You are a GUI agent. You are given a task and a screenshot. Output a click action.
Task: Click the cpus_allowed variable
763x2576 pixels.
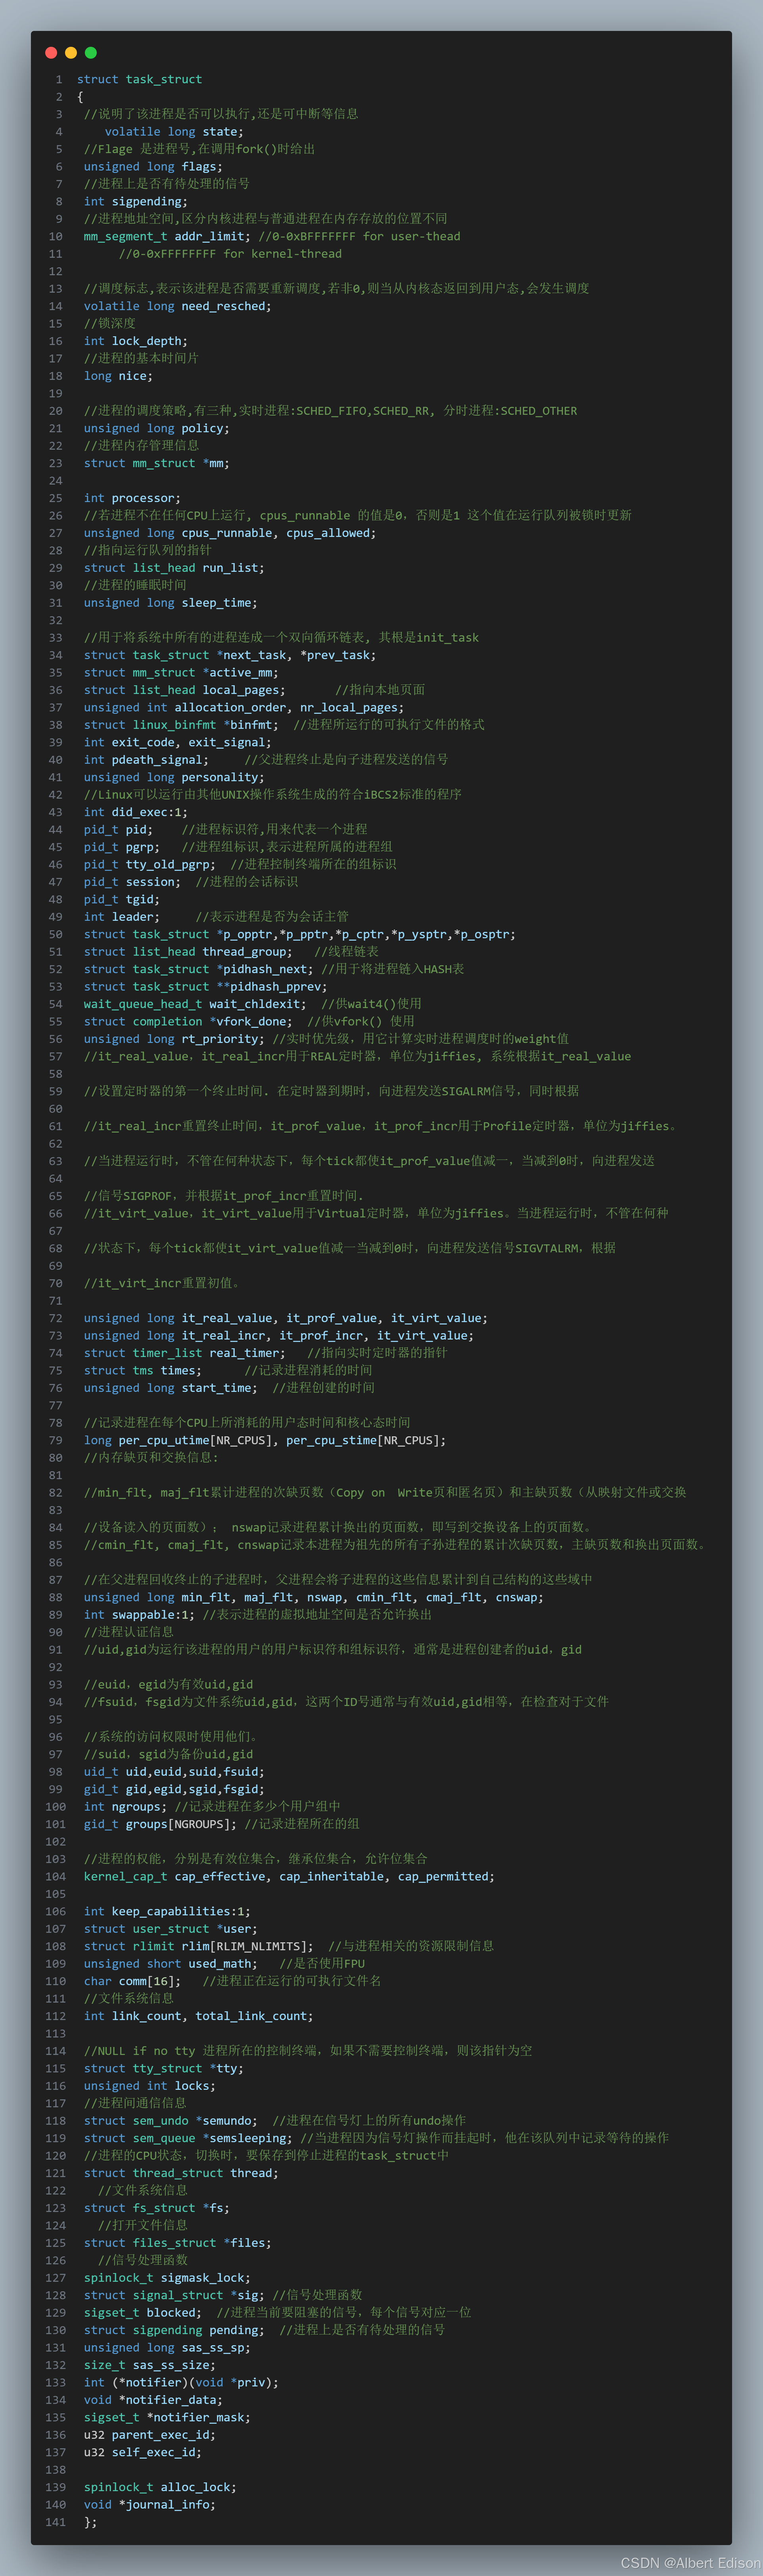[328, 533]
